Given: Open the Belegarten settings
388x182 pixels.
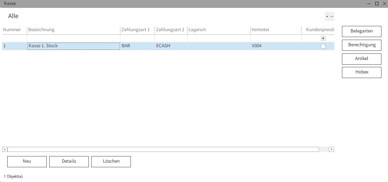Looking at the screenshot, I should pyautogui.click(x=361, y=31).
